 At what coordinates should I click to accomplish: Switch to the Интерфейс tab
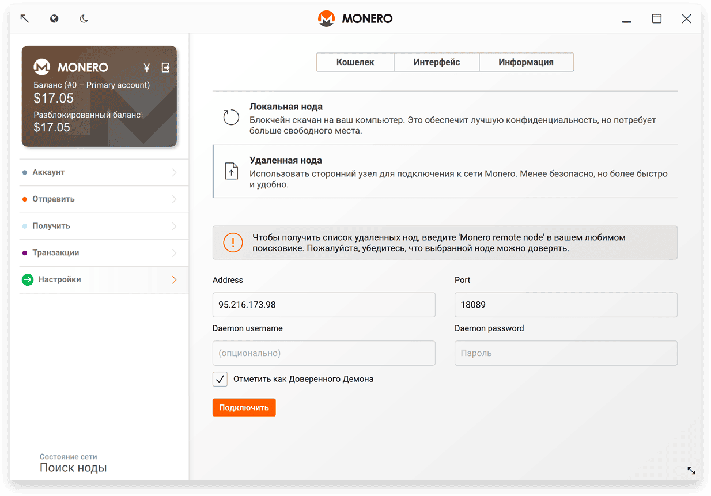437,62
